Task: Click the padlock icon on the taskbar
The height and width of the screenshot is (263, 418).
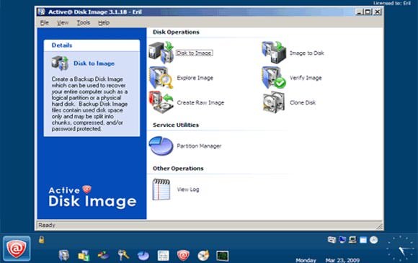Action: [41, 239]
